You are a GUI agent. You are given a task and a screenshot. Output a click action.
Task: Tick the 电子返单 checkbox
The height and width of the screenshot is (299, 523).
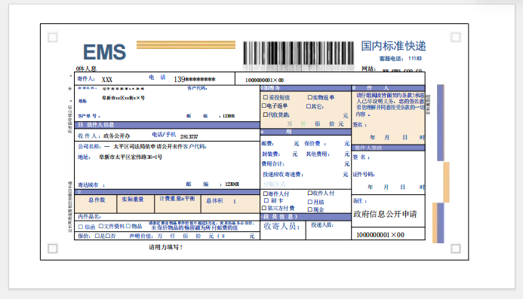tap(264, 105)
